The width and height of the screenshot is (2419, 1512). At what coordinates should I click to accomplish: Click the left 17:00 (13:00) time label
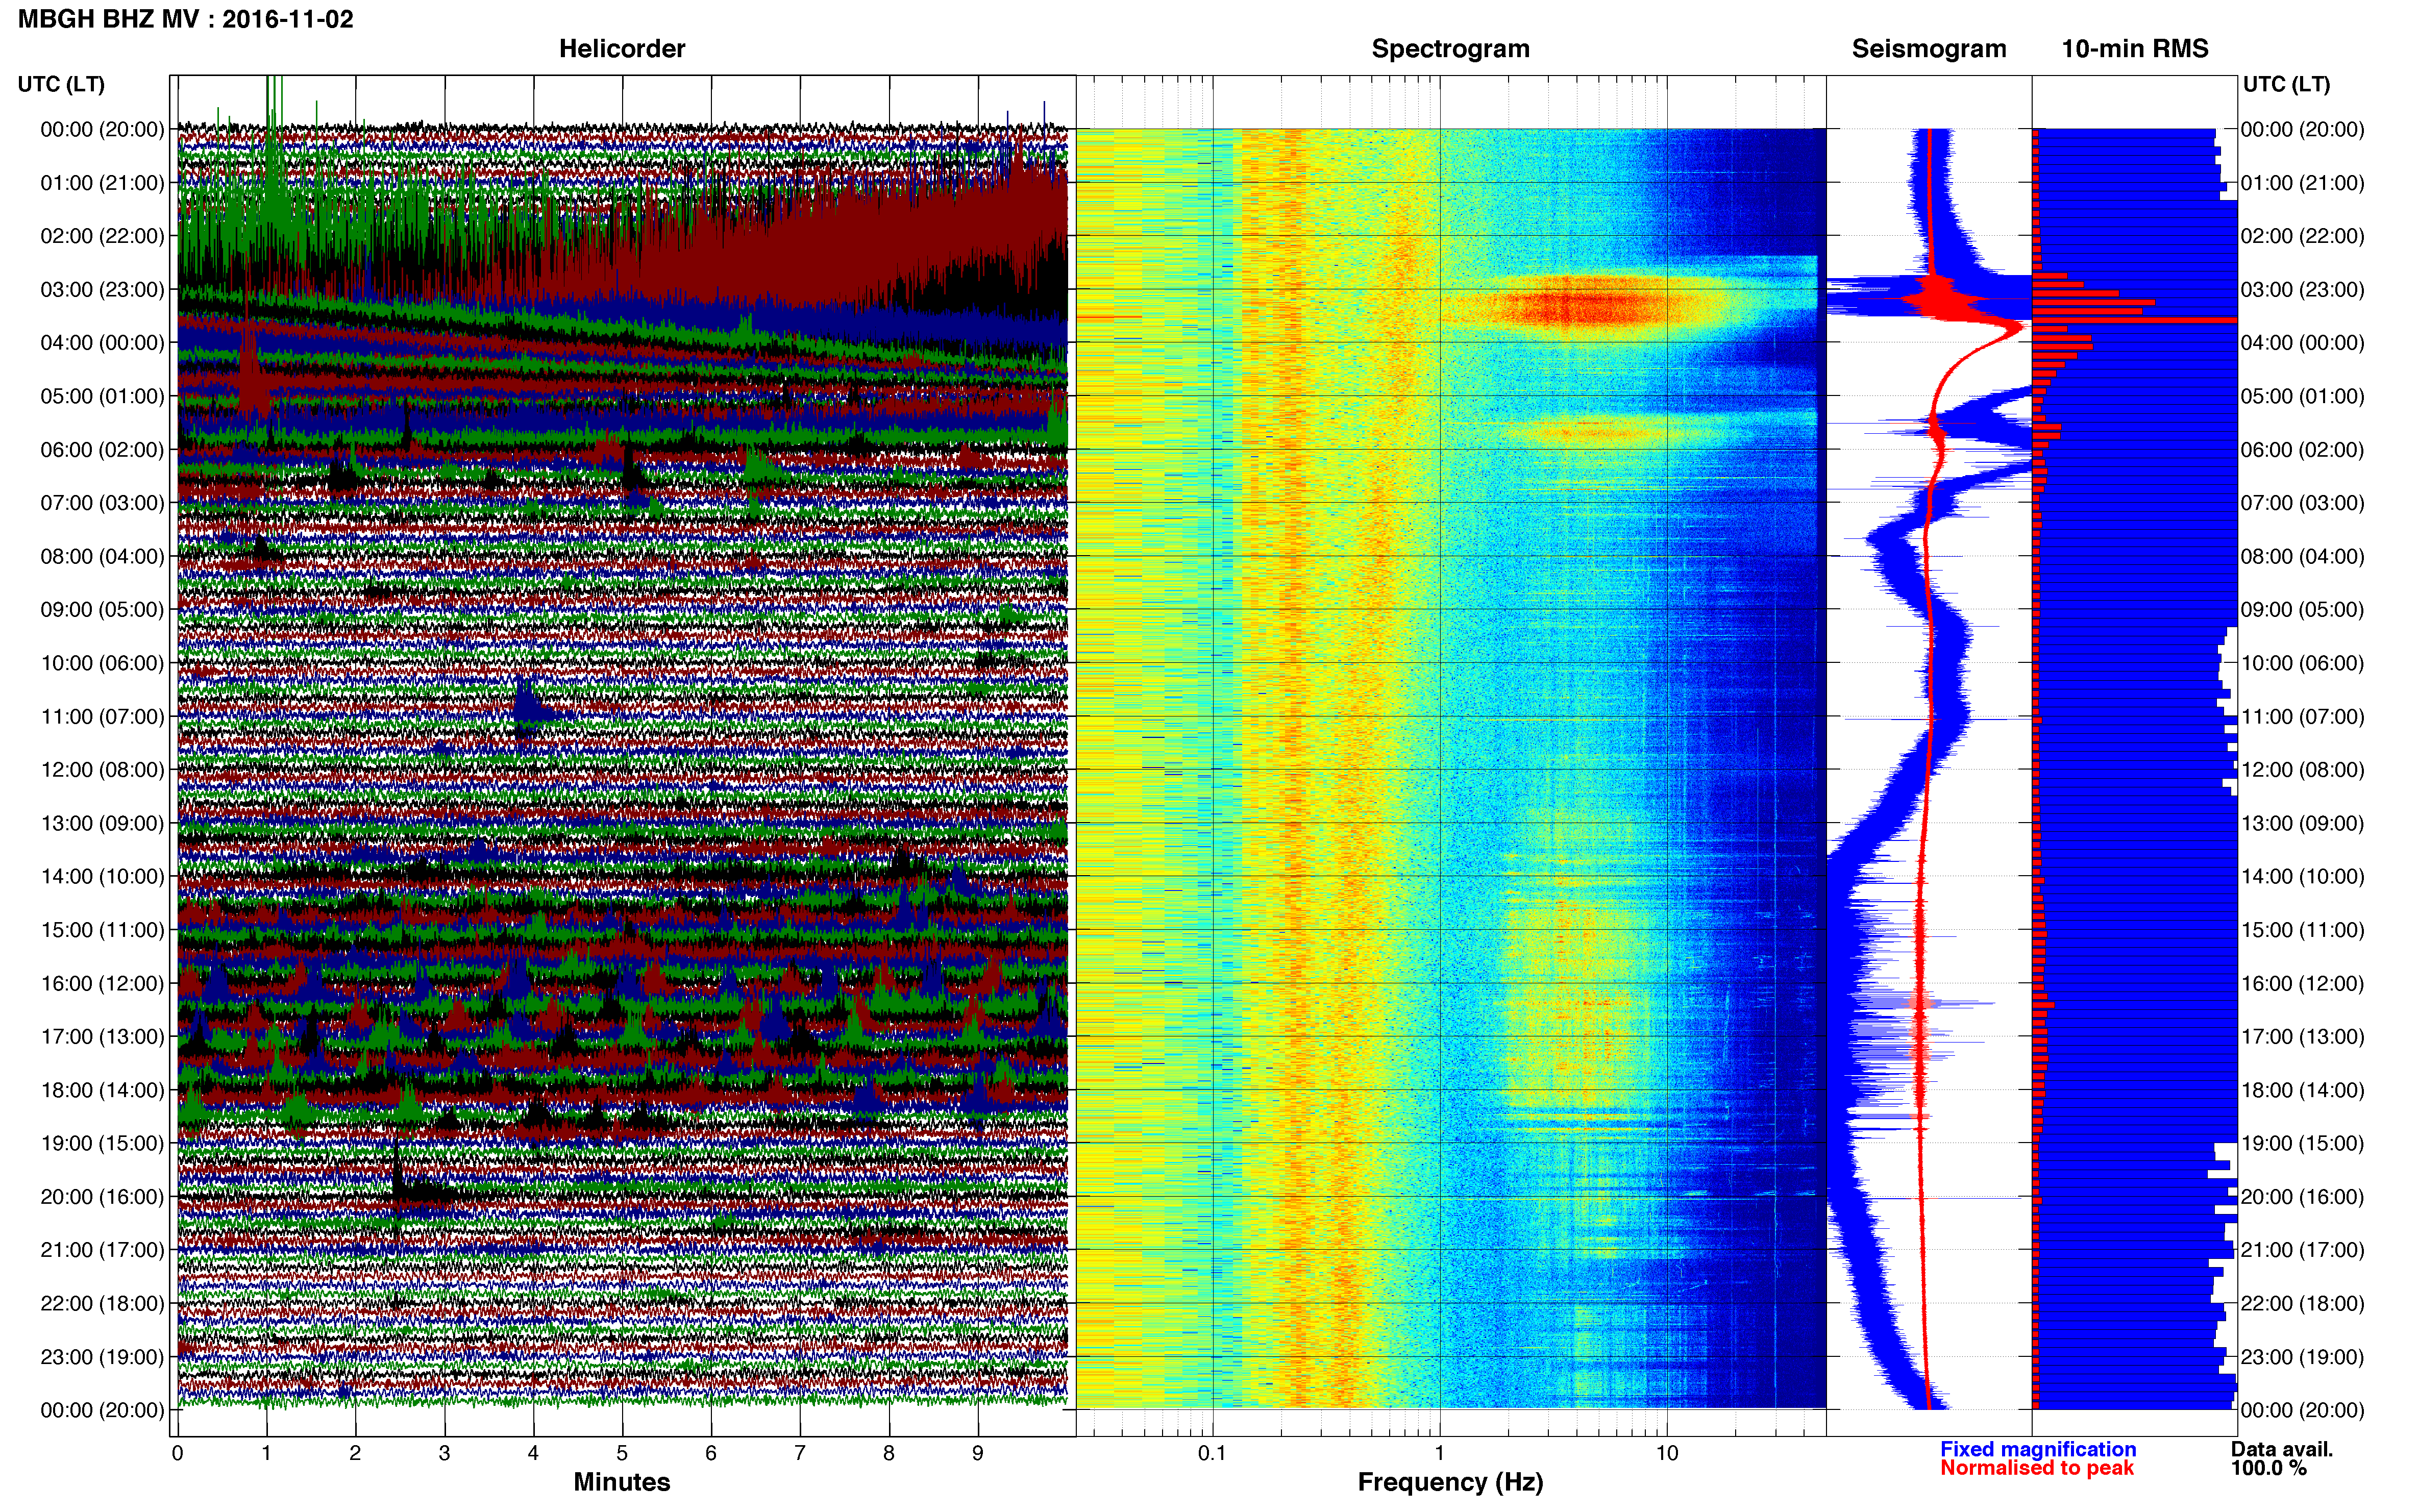[x=102, y=1037]
